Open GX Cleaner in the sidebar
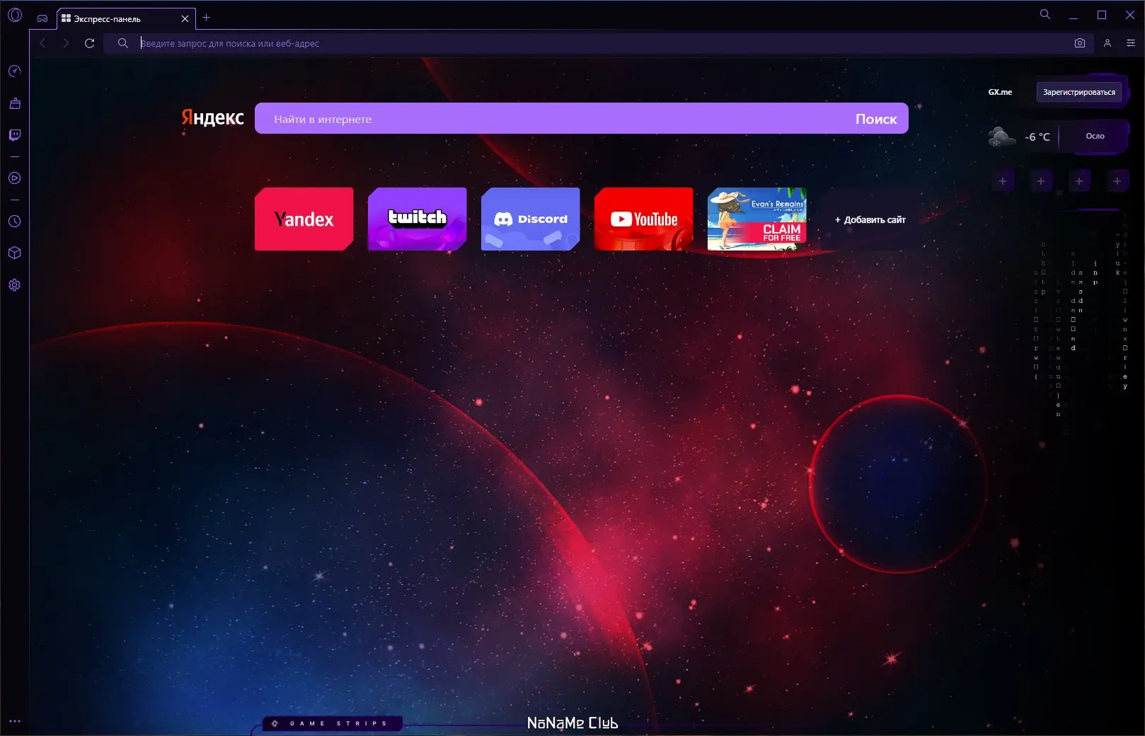 15,103
